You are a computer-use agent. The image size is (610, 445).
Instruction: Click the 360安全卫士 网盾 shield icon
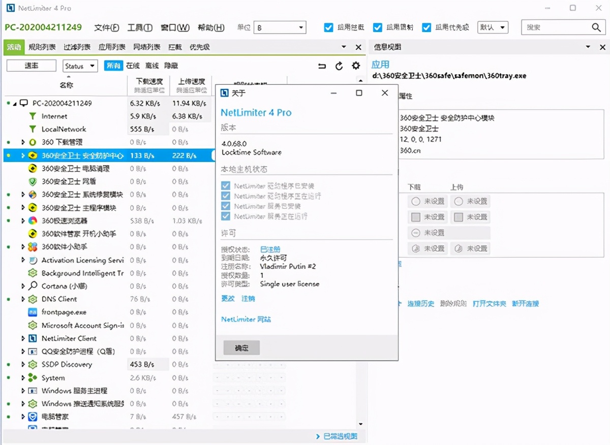[x=33, y=181]
